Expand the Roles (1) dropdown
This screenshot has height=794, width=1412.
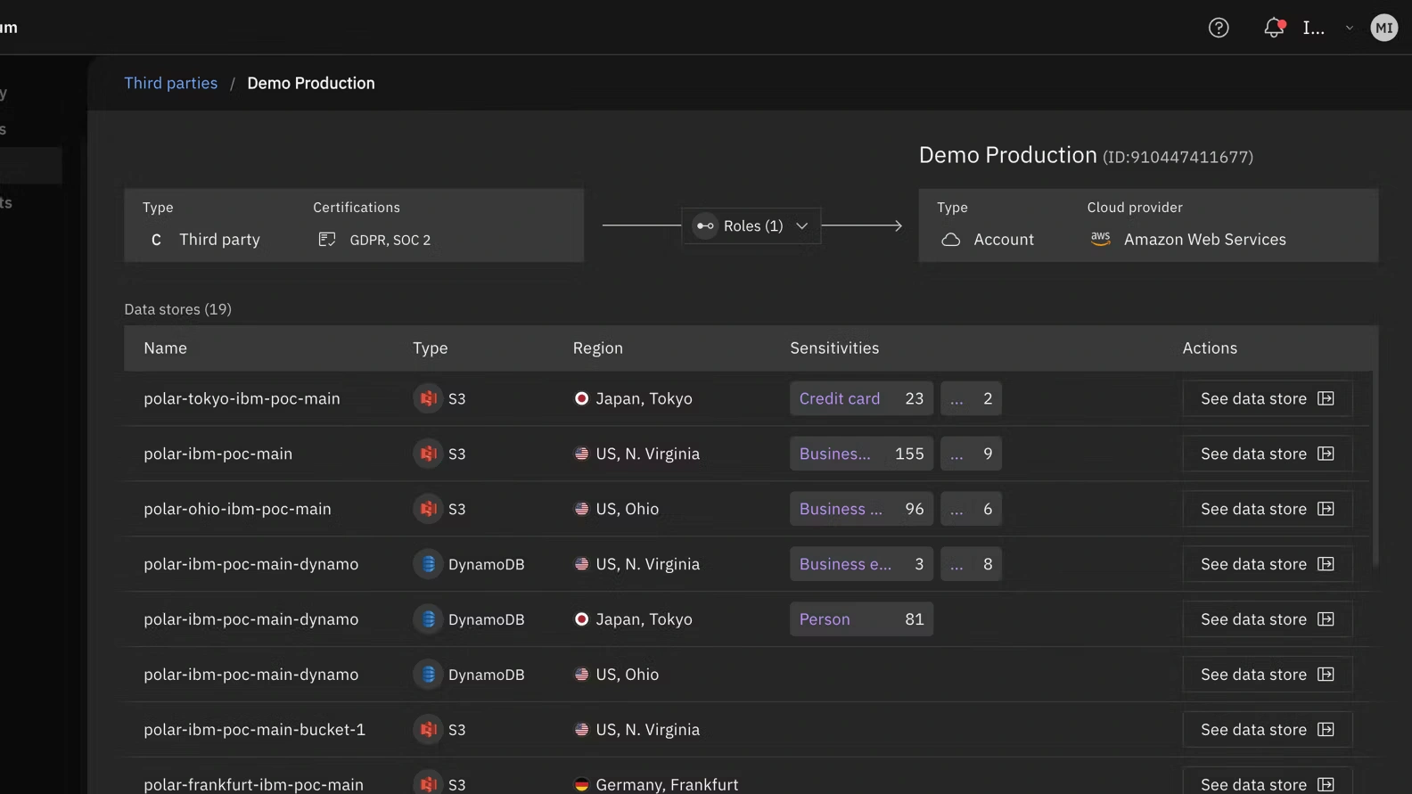tap(751, 225)
